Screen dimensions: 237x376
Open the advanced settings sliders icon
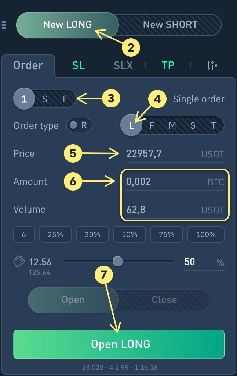pos(212,65)
